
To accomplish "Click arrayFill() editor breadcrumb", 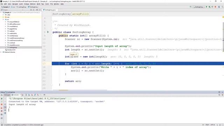I will pyautogui.click(x=80, y=14).
